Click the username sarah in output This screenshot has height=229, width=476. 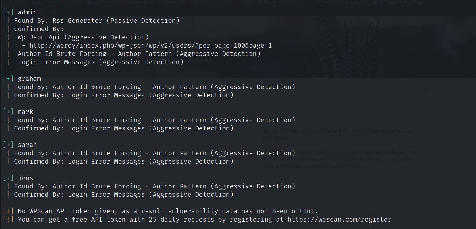click(x=27, y=145)
